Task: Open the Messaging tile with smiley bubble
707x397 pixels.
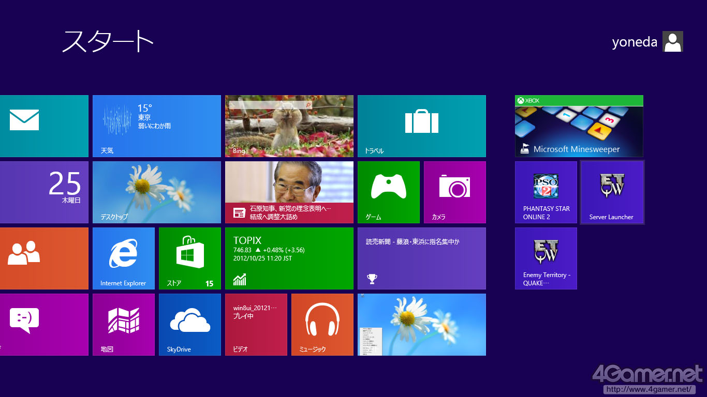Action: click(x=44, y=325)
